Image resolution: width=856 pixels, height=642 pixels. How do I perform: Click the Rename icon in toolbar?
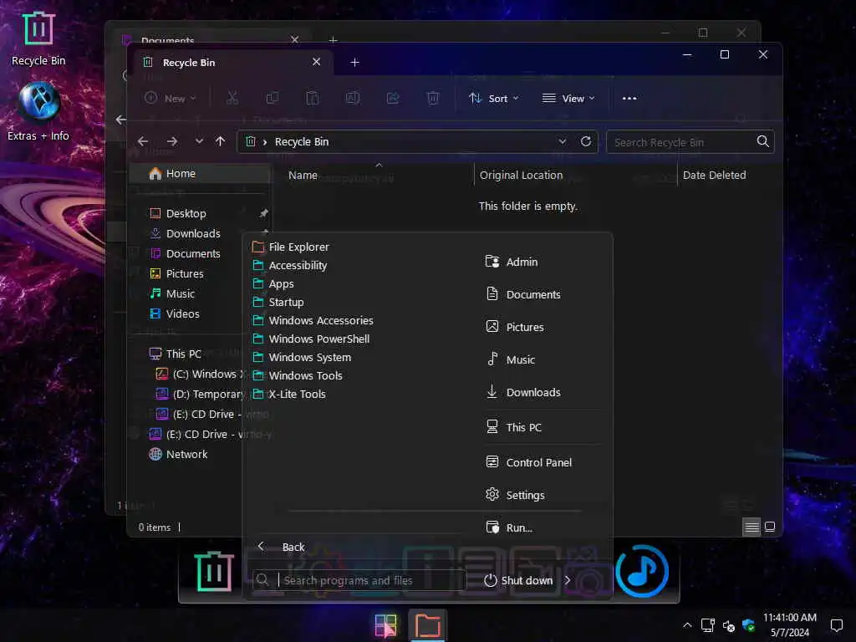pyautogui.click(x=352, y=99)
